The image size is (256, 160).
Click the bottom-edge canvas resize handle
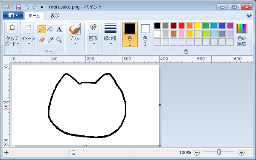point(86,146)
